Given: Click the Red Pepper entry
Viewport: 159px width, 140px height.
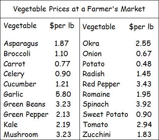Looking at the screenshot, I should 101,85.
